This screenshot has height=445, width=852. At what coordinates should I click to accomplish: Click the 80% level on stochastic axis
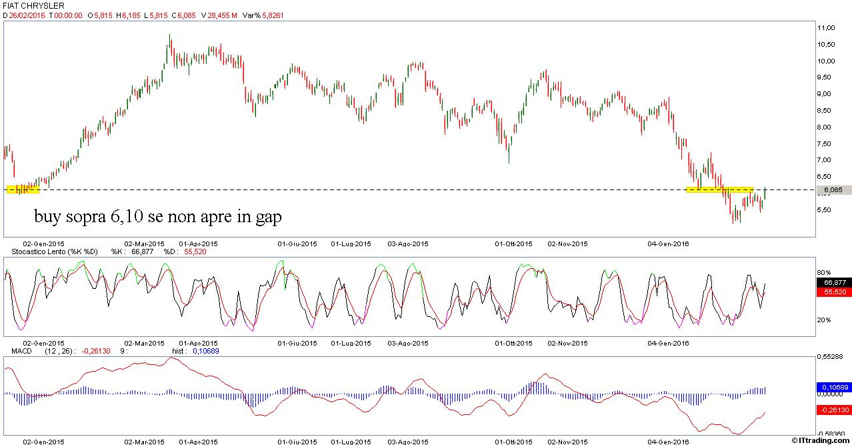pos(825,273)
